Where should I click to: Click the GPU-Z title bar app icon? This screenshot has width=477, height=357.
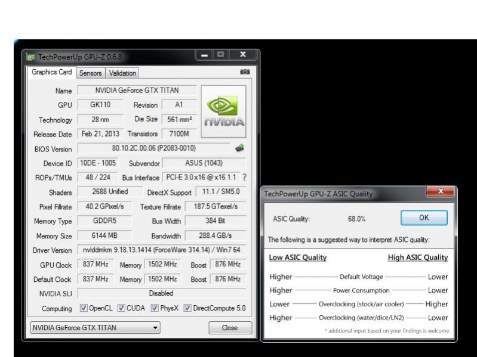[30, 57]
